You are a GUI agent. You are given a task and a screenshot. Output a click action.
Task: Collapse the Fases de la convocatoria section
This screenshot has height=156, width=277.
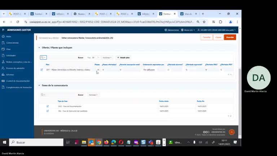39,86
